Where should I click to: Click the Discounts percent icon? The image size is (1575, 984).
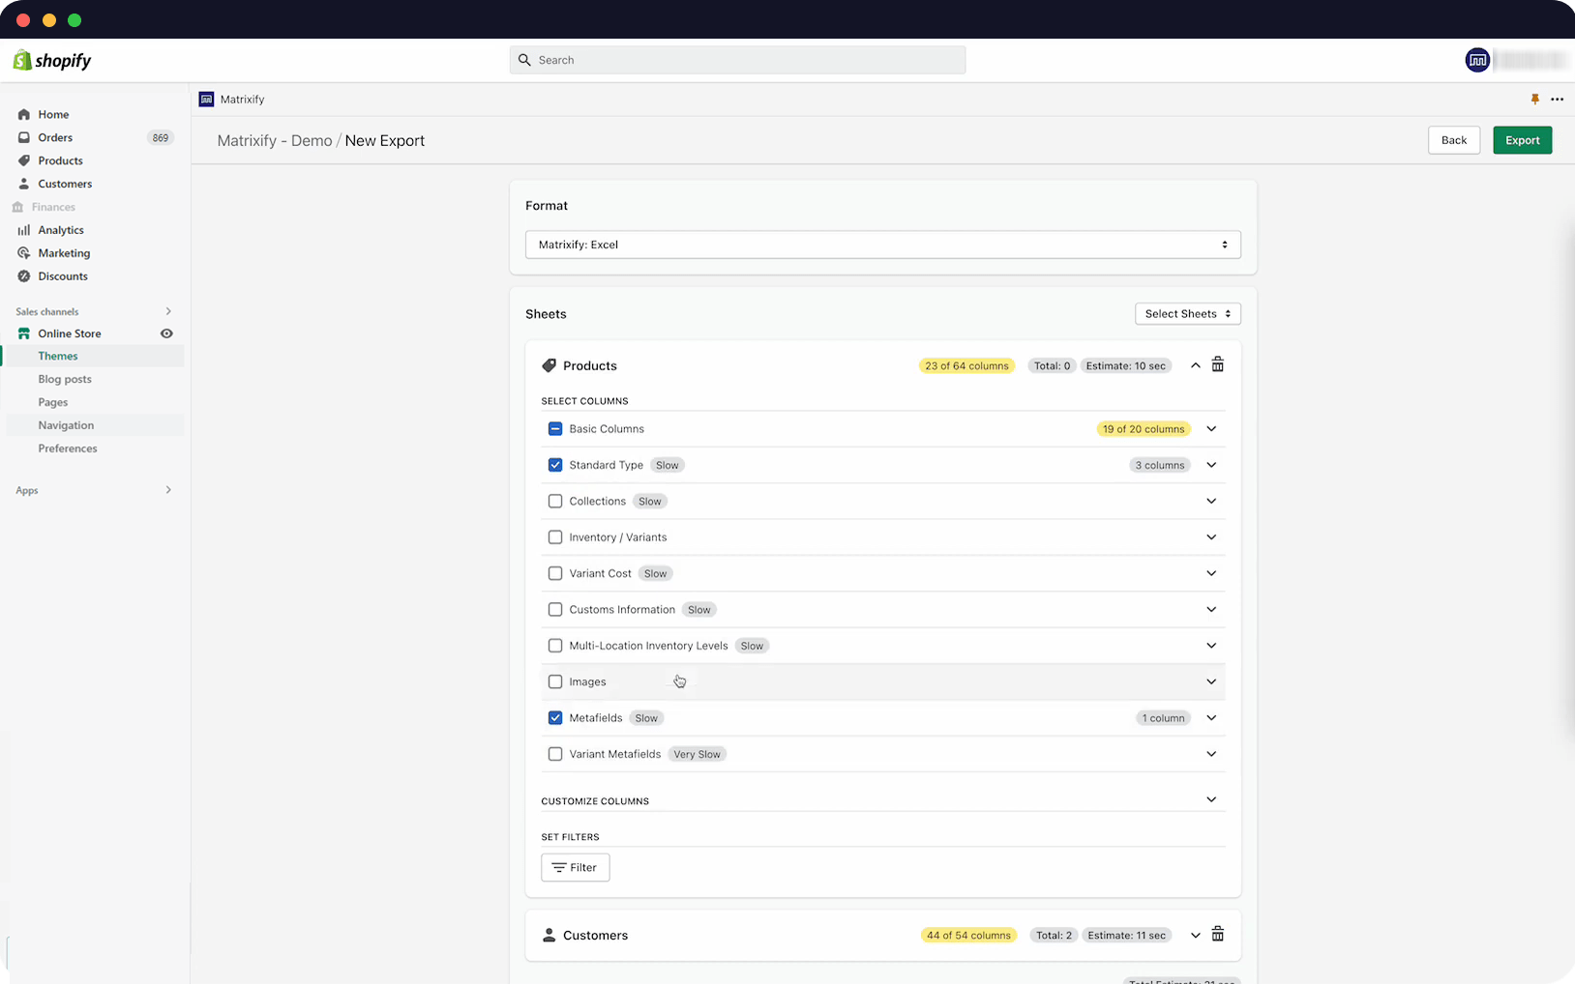pyautogui.click(x=24, y=276)
